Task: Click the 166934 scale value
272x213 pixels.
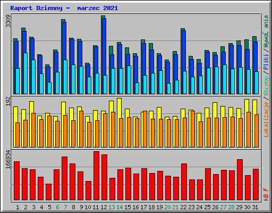Action: click(8, 160)
